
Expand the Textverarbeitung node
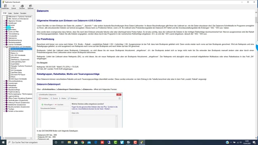(4, 34)
